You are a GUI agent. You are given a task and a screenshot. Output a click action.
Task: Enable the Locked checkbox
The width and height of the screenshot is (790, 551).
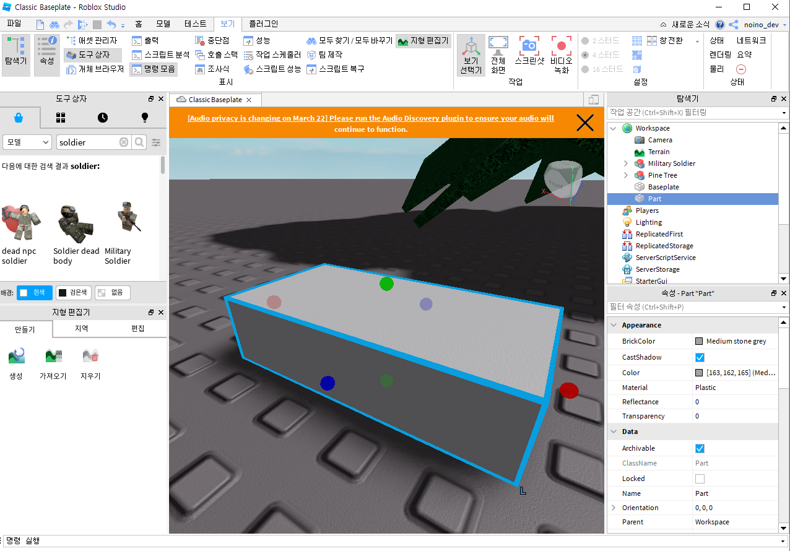pos(700,479)
